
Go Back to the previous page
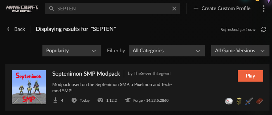[x=16, y=29]
